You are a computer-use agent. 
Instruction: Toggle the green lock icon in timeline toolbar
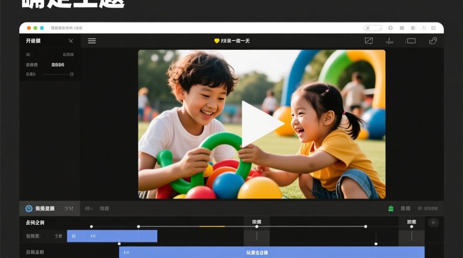click(391, 208)
